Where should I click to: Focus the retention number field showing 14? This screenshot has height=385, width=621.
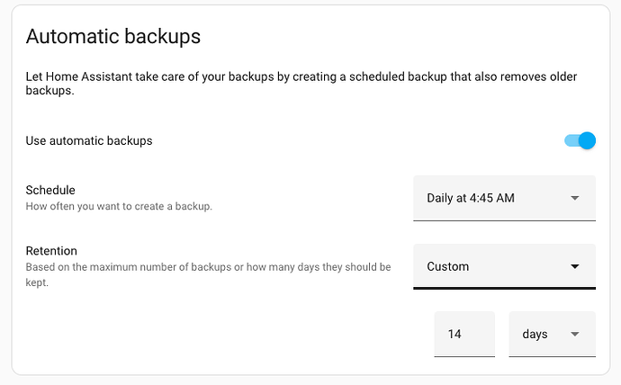463,334
